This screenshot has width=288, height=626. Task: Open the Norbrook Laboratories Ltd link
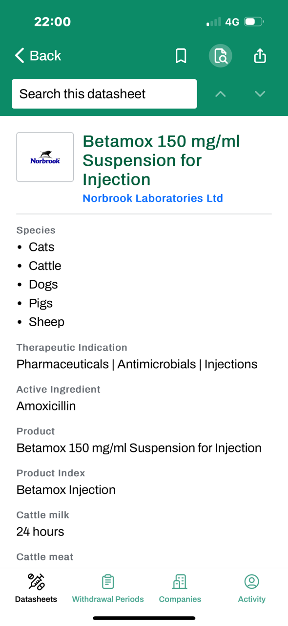[153, 198]
